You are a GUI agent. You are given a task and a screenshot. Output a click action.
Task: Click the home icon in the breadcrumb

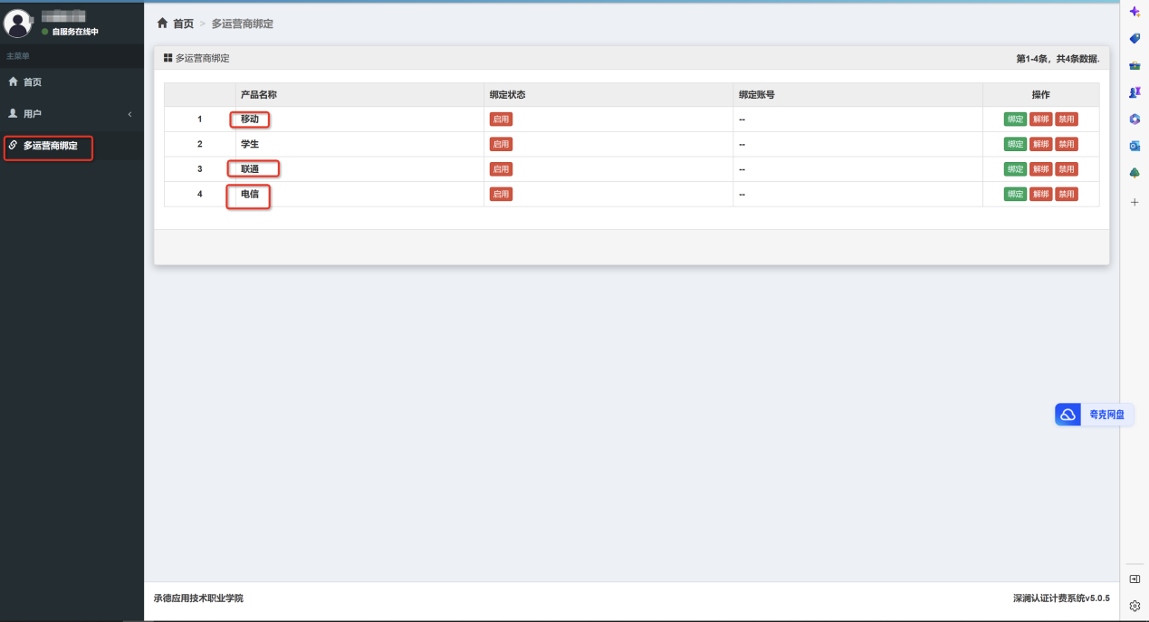(163, 24)
